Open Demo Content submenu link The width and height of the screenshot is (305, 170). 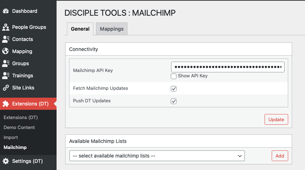coord(19,127)
